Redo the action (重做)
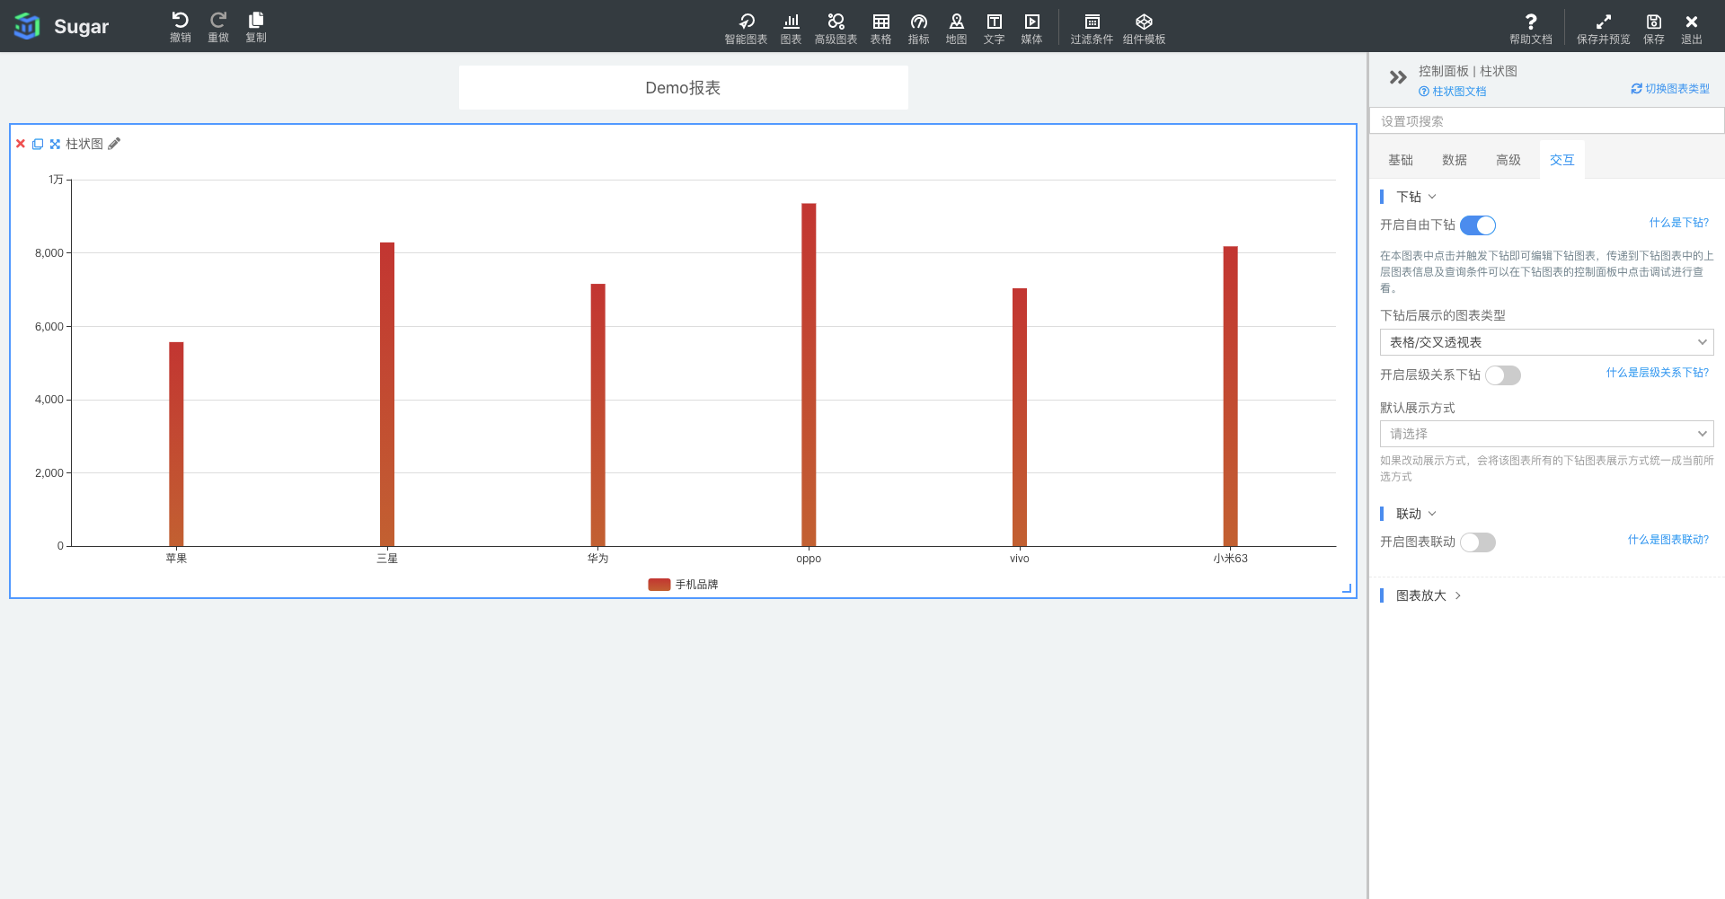Viewport: 1725px width, 899px height. pyautogui.click(x=218, y=27)
